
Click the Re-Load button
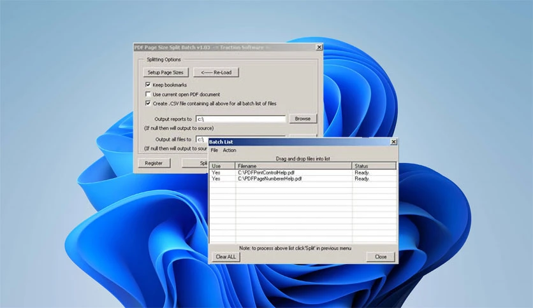(216, 73)
